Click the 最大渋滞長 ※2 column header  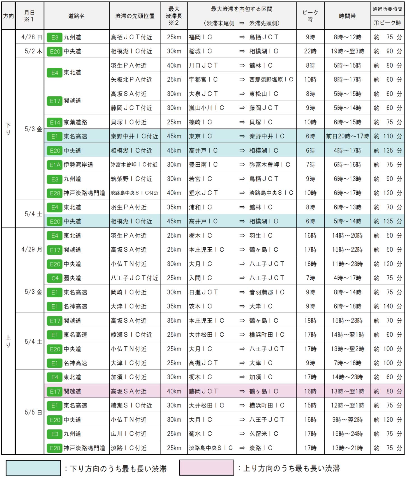[174, 16]
